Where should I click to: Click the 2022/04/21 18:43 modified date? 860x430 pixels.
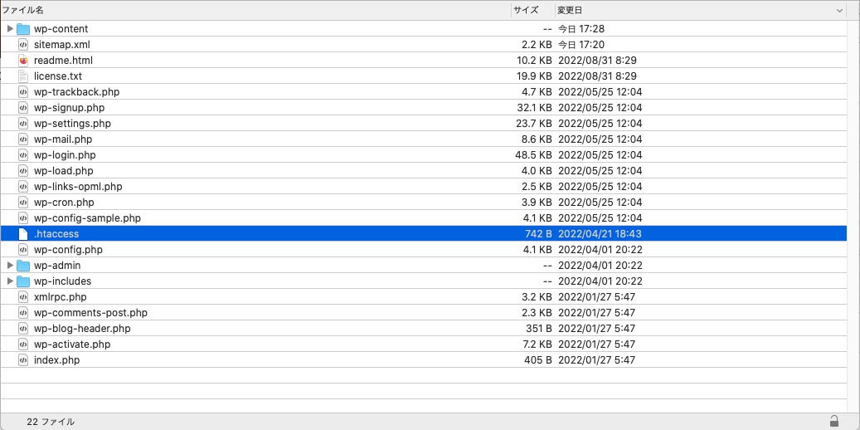click(x=600, y=234)
